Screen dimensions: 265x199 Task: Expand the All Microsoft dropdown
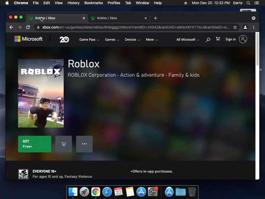click(x=188, y=40)
